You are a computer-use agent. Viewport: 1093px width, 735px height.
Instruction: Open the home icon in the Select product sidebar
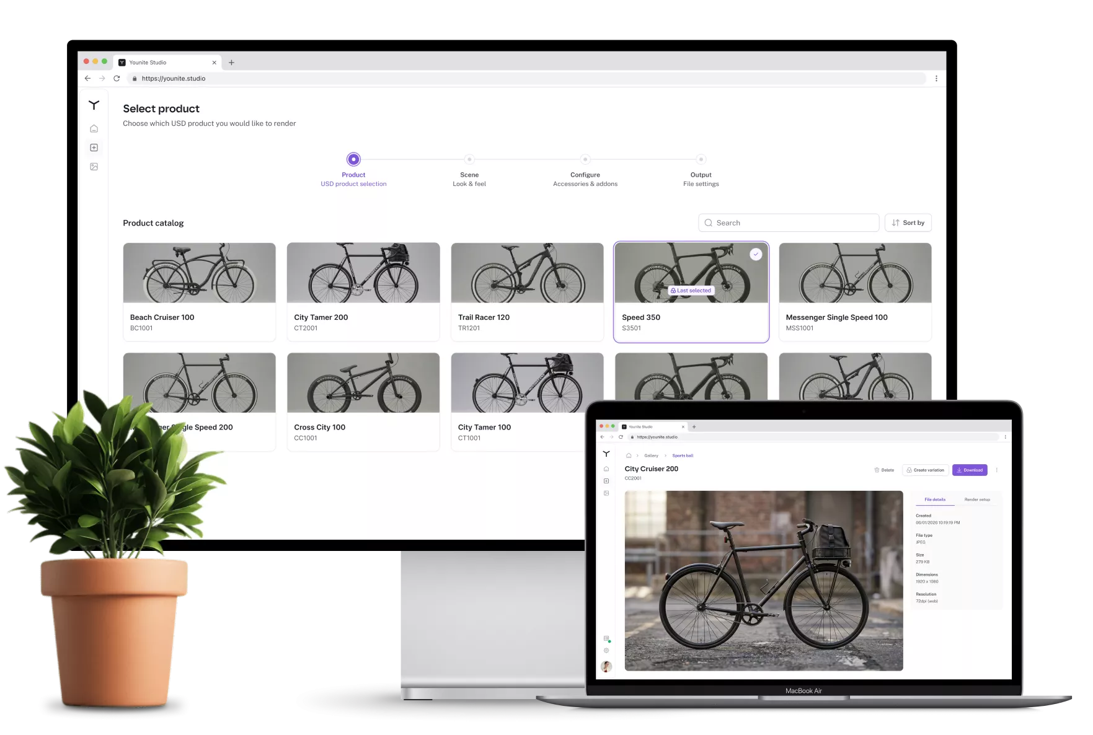point(94,129)
